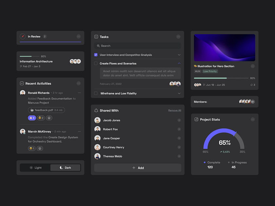Image resolution: width=275 pixels, height=206 pixels.
Task: Expand Wireframe and Low Fidelity task details
Action: tap(179, 93)
